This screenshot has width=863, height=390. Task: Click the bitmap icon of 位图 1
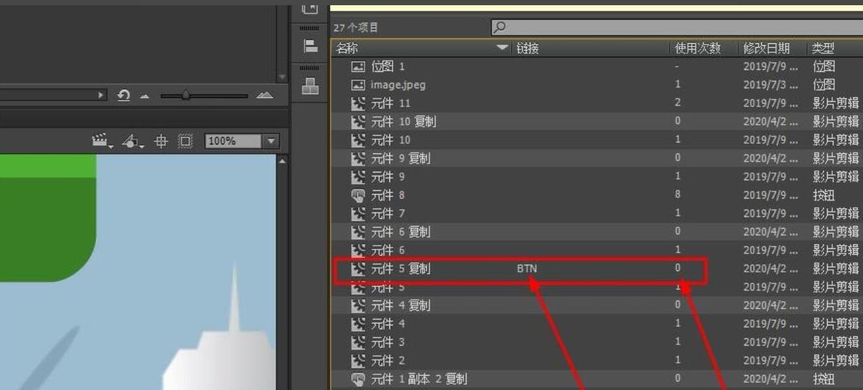tap(358, 67)
